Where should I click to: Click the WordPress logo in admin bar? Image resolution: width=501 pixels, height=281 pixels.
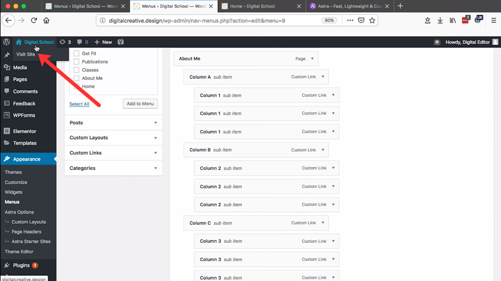6,42
